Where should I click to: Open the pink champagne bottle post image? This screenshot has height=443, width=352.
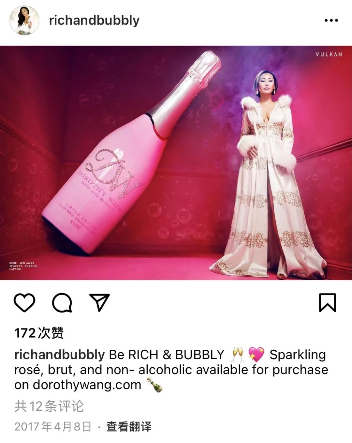[x=176, y=163]
